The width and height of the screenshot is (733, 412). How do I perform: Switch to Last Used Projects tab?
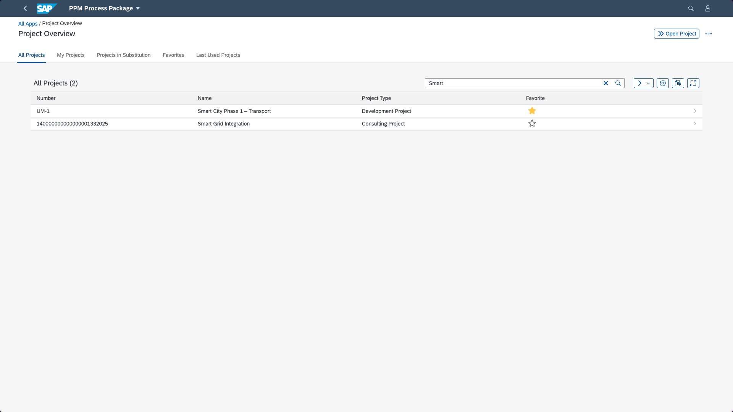[218, 55]
